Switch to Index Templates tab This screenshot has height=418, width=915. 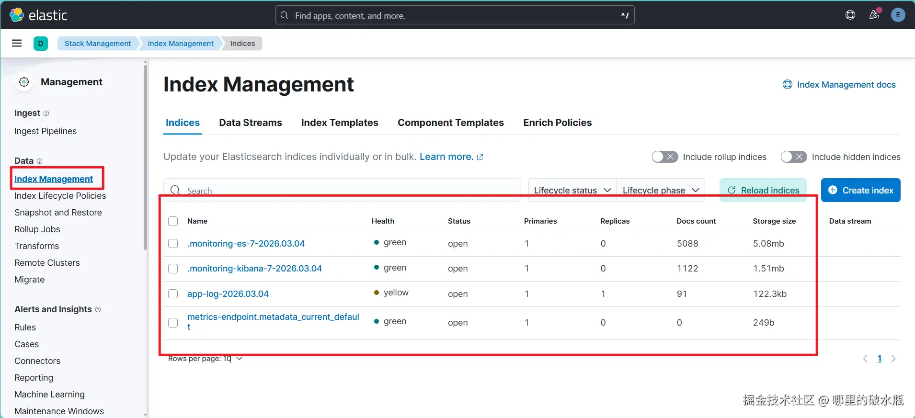point(340,123)
